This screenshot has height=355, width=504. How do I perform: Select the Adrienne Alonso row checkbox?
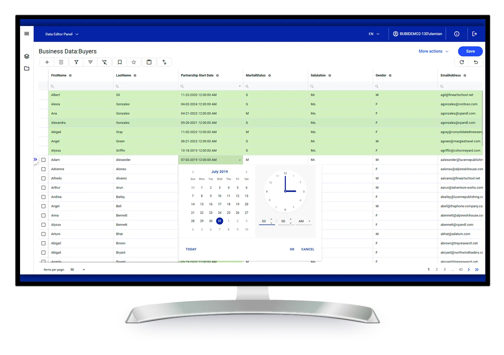(43, 169)
